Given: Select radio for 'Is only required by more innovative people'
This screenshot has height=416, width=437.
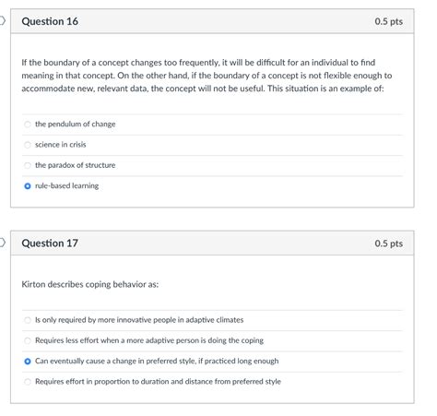Looking at the screenshot, I should tap(28, 320).
